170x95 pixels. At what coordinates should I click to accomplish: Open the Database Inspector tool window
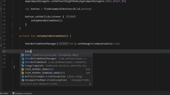(x=22, y=93)
